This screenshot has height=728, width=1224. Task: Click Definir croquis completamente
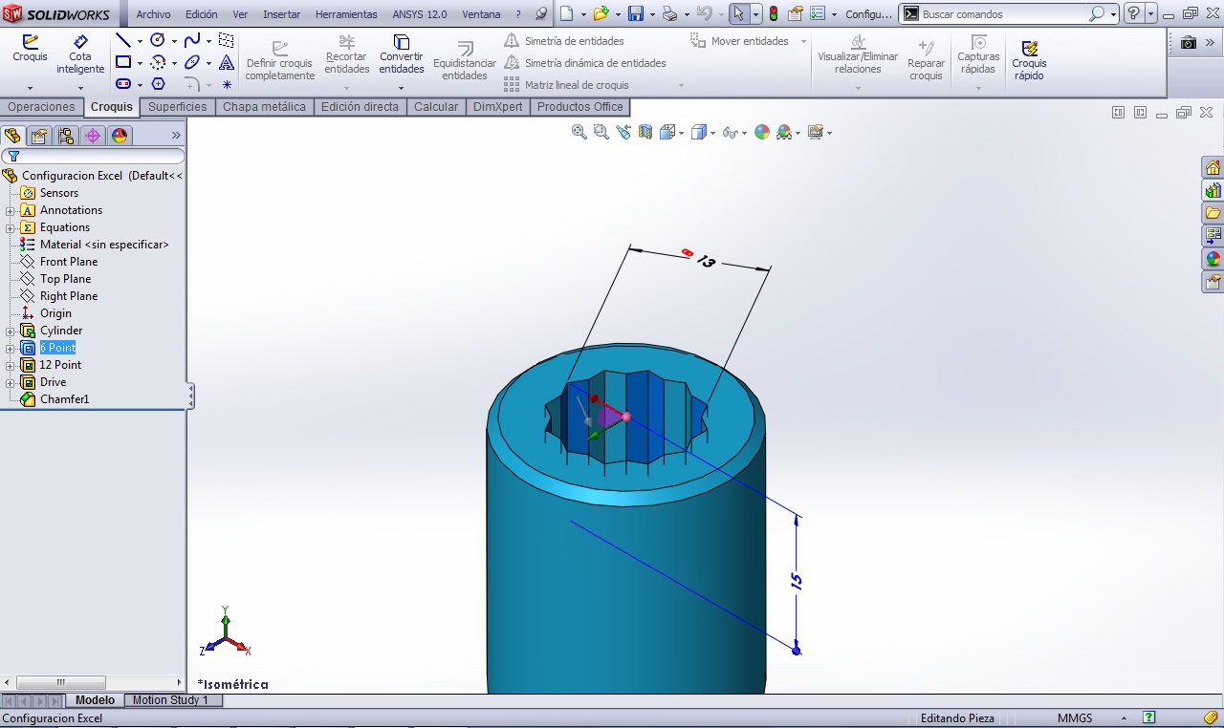pyautogui.click(x=280, y=62)
